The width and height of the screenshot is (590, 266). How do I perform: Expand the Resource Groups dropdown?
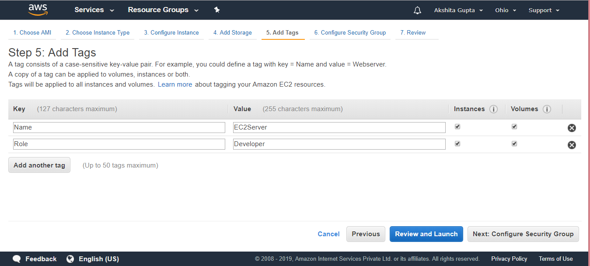[x=163, y=10]
